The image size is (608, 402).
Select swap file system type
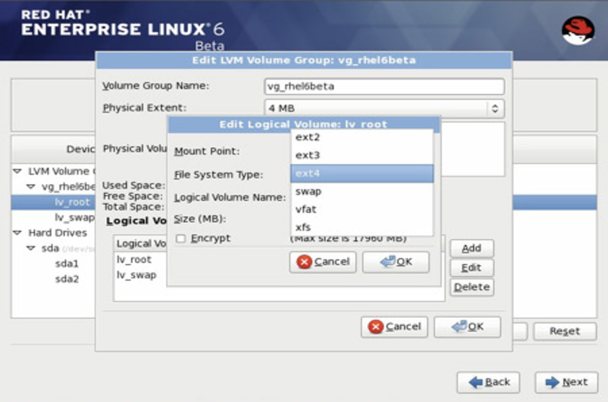tap(362, 192)
